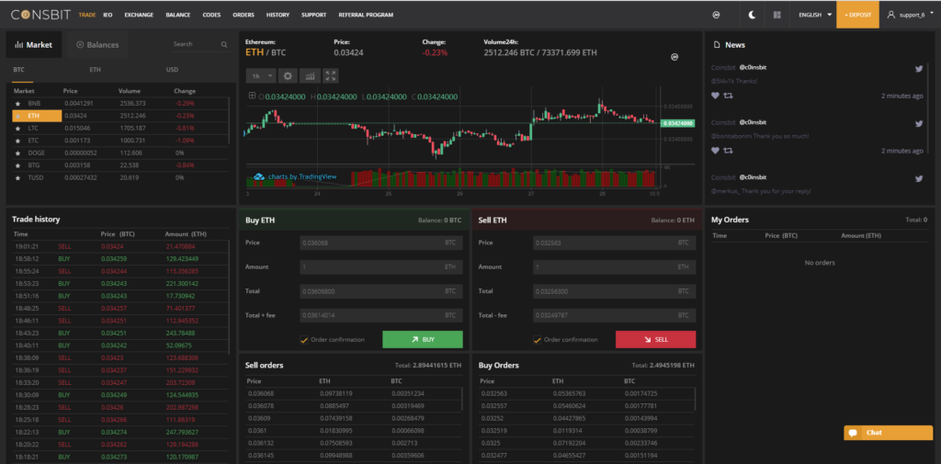Retweet the @bonitabonini tweet

coord(729,151)
